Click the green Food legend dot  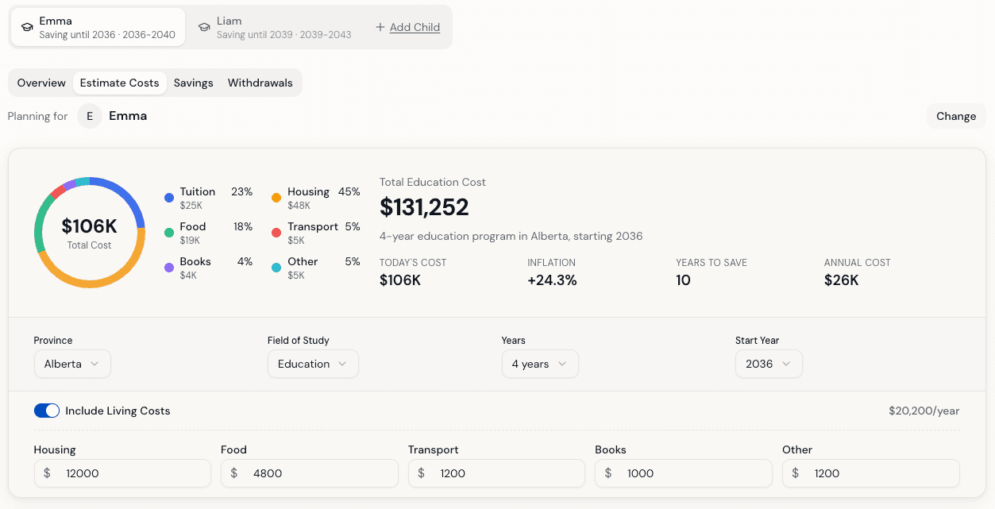coord(168,231)
